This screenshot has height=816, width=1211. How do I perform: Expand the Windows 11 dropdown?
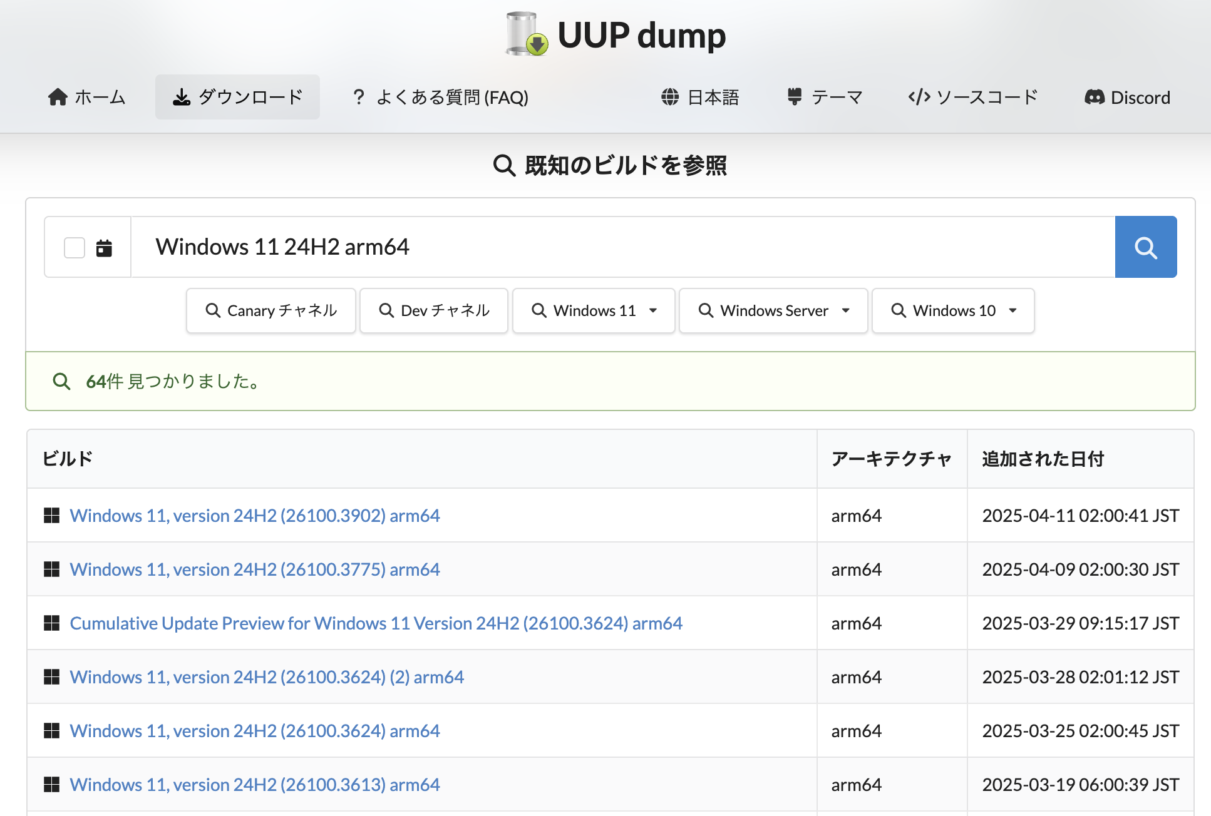(x=594, y=310)
